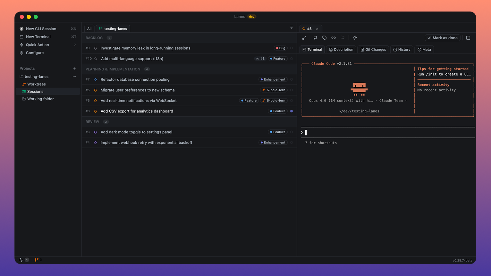Toggle the status circle on session #9
The width and height of the screenshot is (491, 276).
[x=292, y=48]
